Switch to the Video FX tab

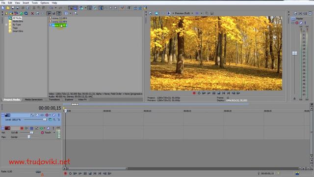tap(82, 99)
